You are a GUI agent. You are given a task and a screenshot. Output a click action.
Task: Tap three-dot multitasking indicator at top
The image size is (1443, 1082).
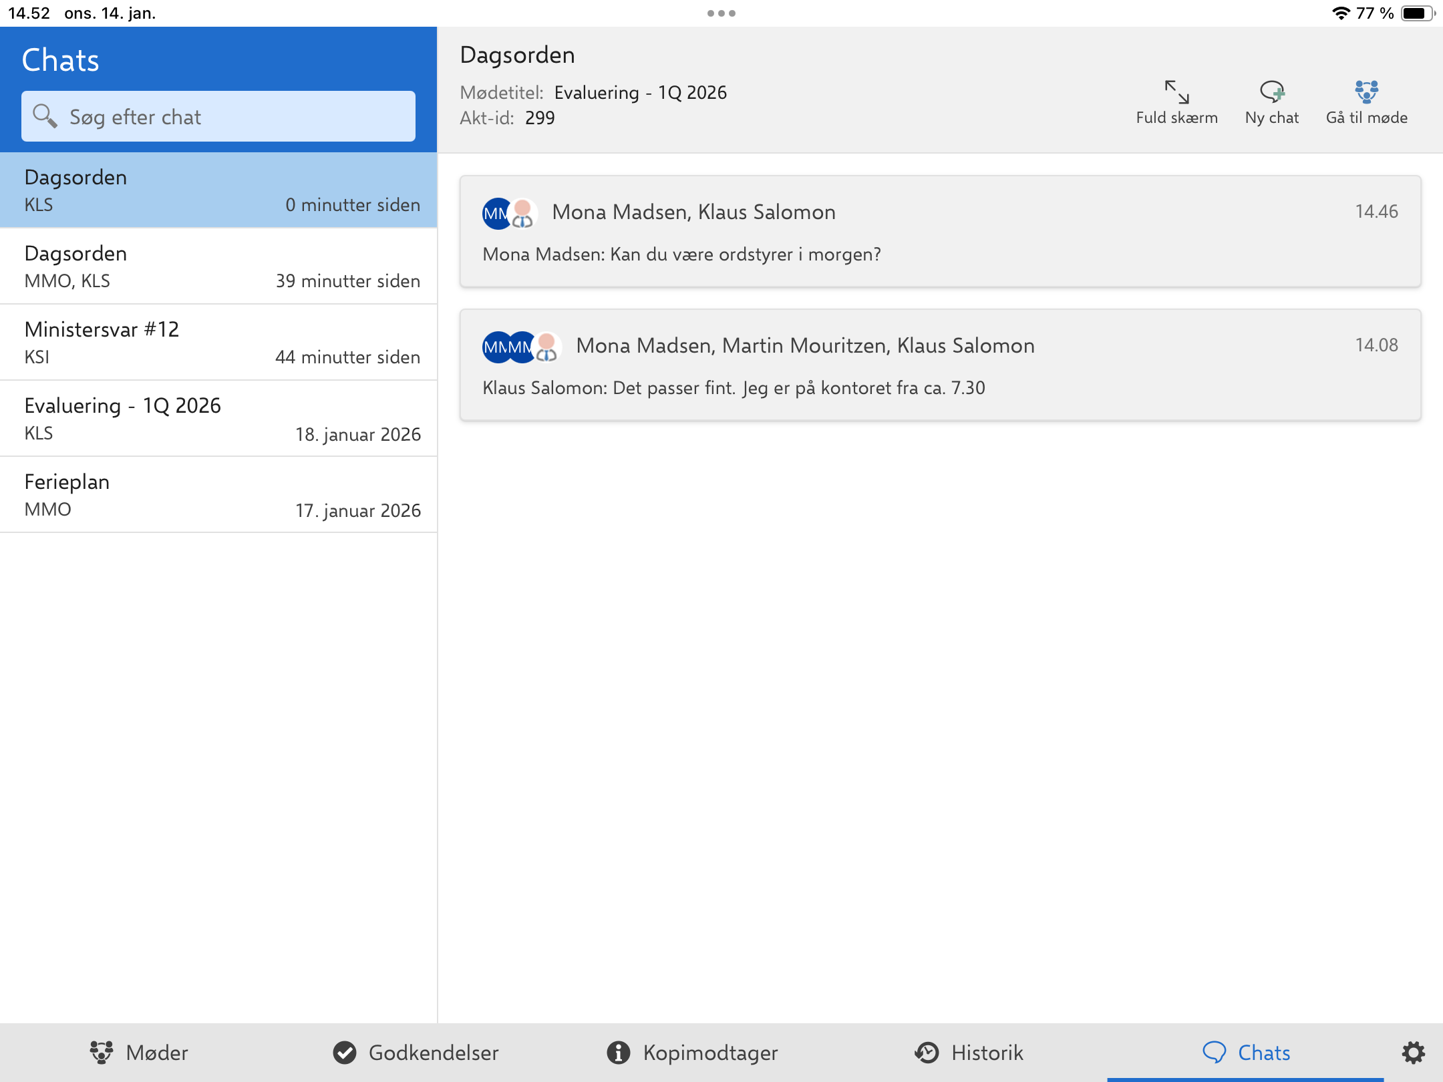[x=721, y=13]
